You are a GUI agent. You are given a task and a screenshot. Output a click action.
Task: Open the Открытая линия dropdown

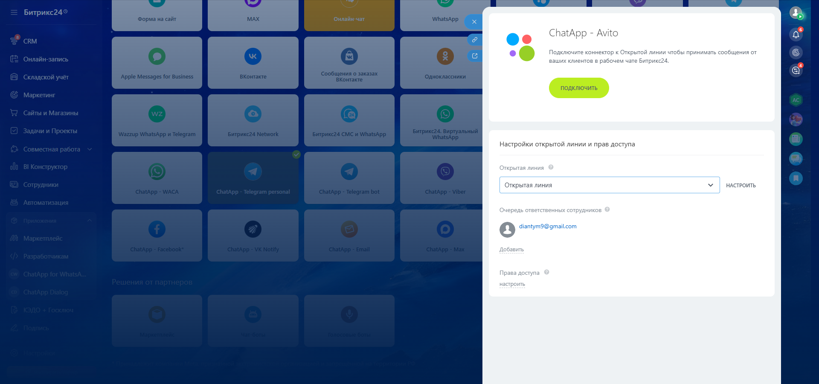(609, 185)
